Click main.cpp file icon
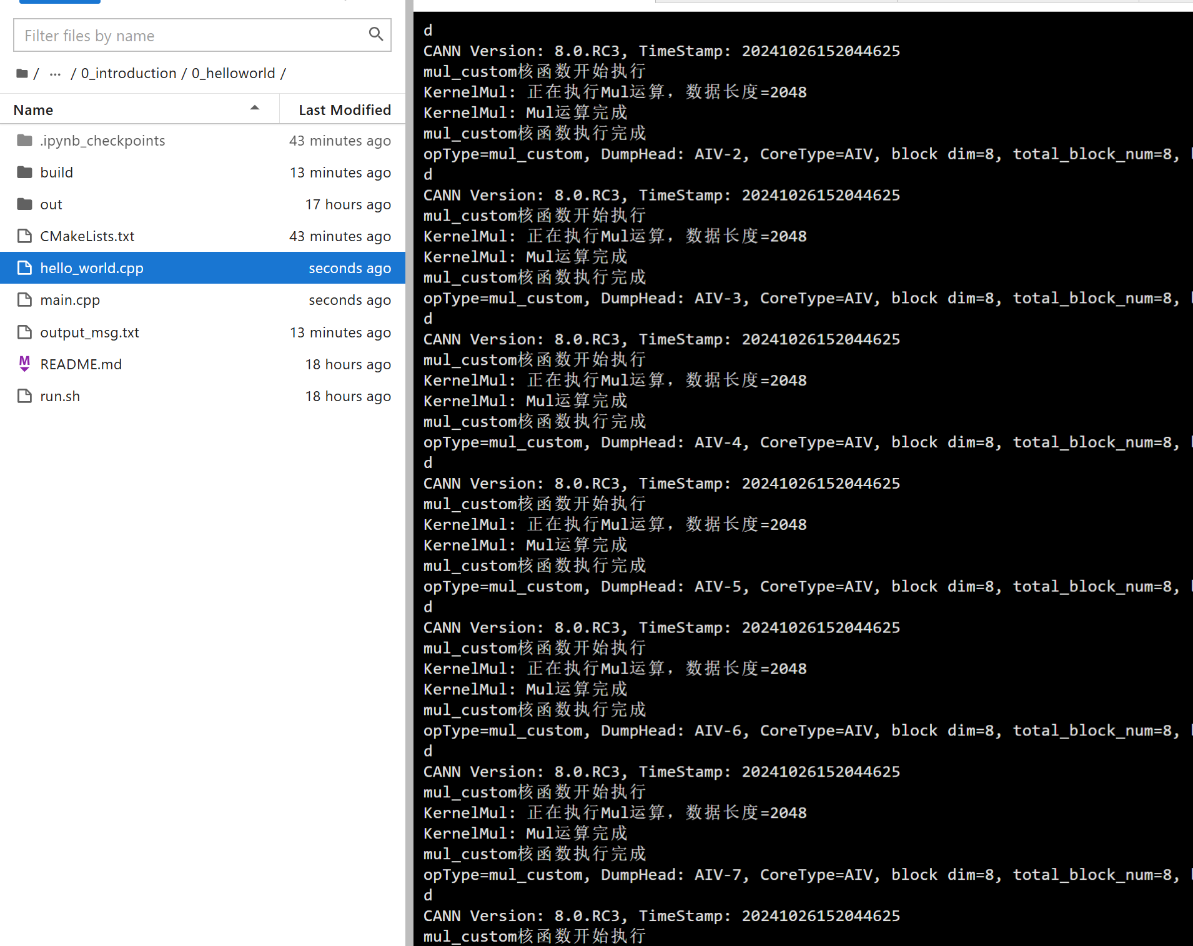This screenshot has width=1193, height=946. coord(24,300)
